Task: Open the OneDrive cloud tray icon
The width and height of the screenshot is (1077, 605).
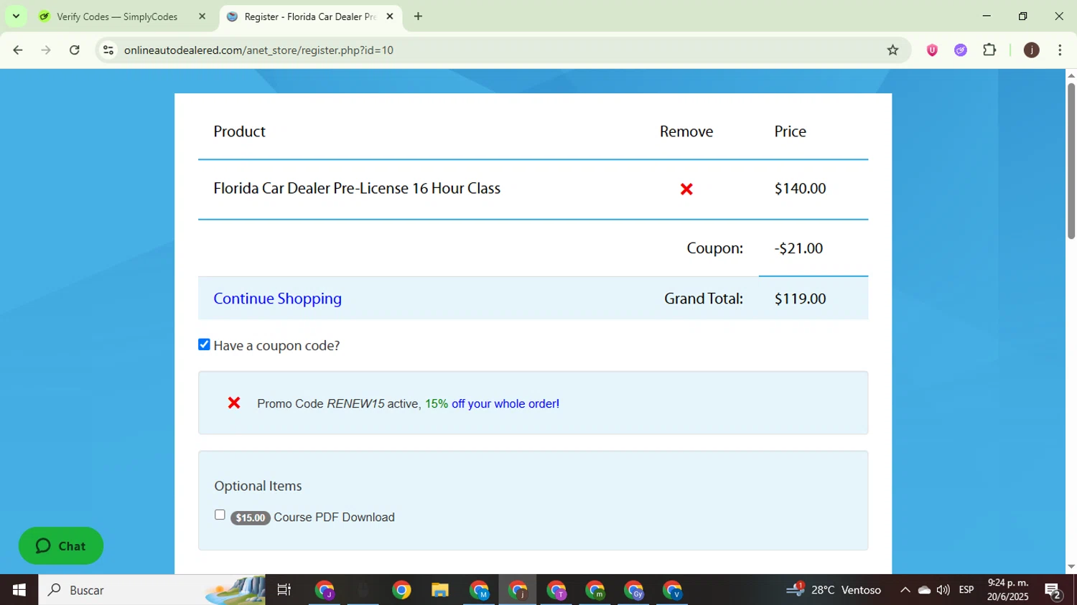Action: [x=924, y=590]
